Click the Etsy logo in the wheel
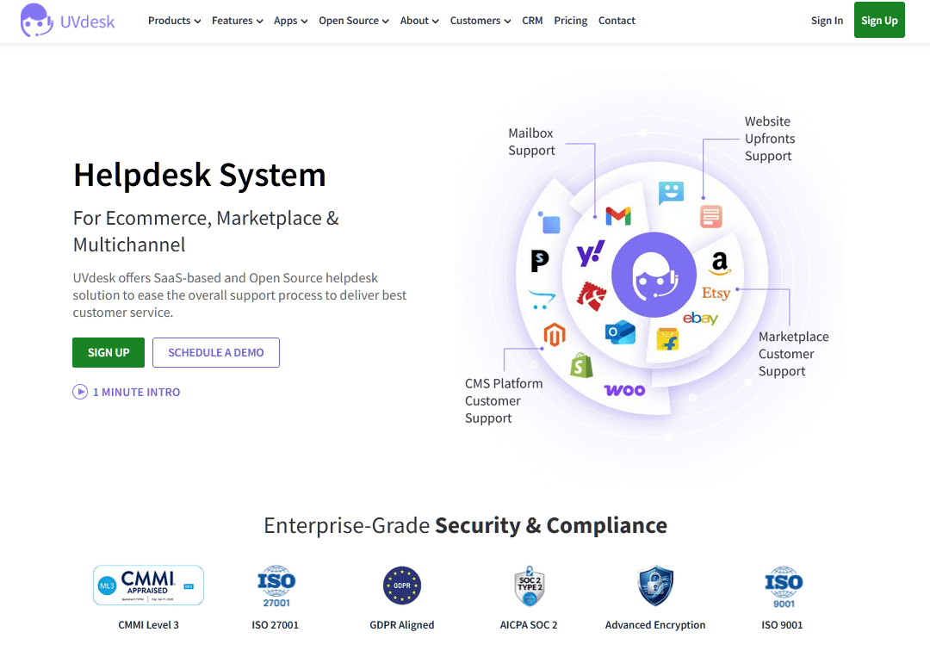The width and height of the screenshot is (930, 669). 716,293
